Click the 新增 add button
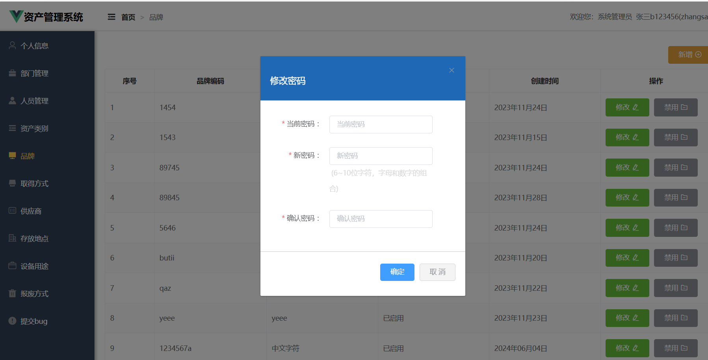The height and width of the screenshot is (360, 708). point(688,55)
